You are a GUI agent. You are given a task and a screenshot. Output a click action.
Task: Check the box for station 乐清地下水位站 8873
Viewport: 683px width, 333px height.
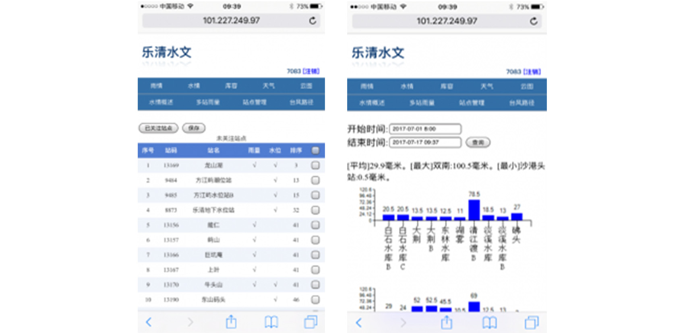pos(315,210)
